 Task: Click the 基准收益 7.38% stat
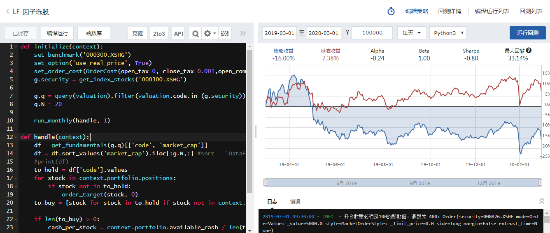(330, 55)
